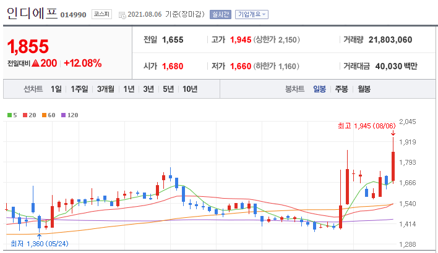
Task: Click the 실시간 button
Action: pos(220,14)
